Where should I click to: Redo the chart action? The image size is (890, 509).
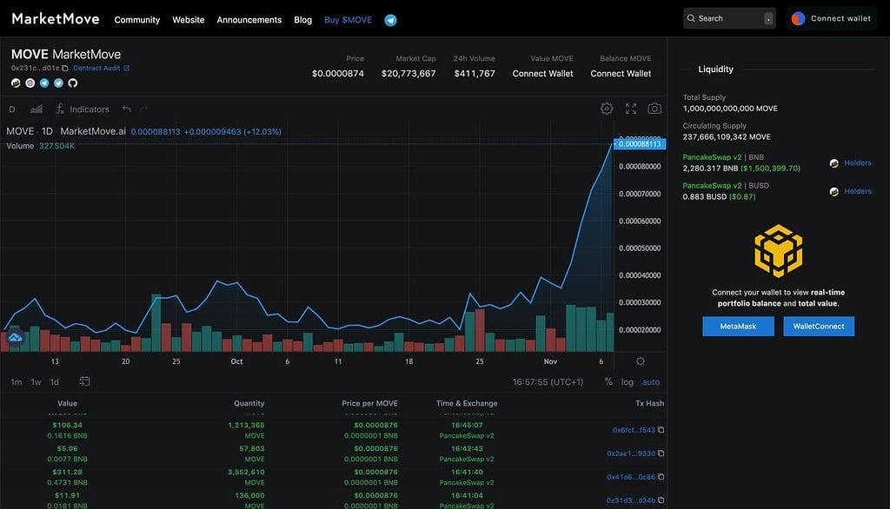pos(143,109)
